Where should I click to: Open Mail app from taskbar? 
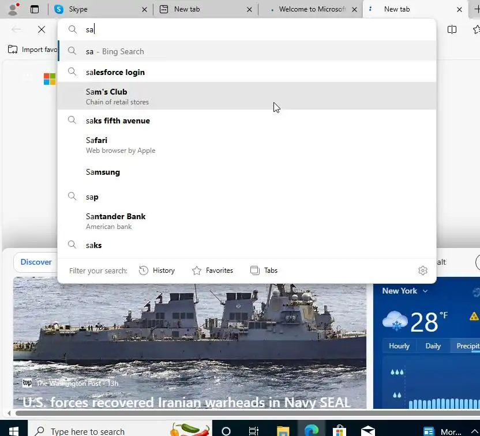pos(367,431)
